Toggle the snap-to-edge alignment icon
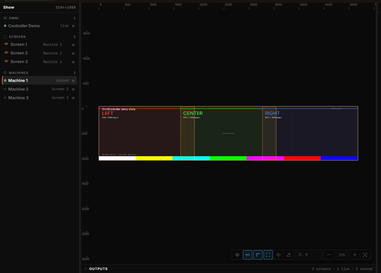This screenshot has width=381, height=273. coord(248,255)
